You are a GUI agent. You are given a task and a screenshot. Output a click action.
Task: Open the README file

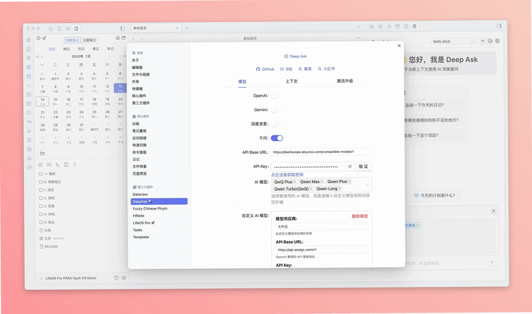(x=49, y=246)
